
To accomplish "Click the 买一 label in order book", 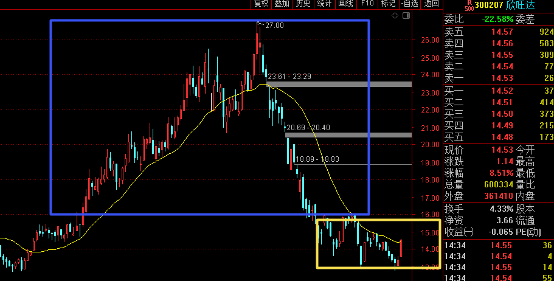I will coord(454,91).
